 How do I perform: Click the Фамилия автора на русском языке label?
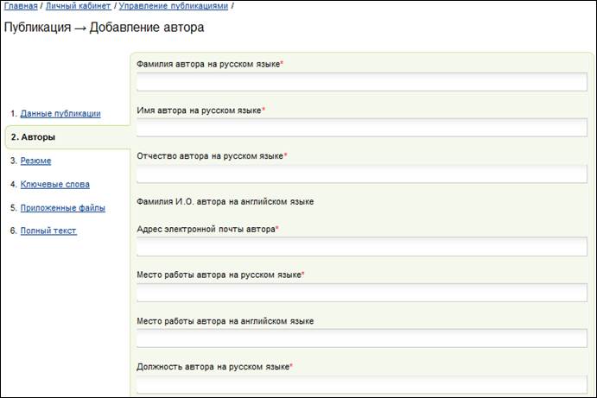[x=210, y=64]
